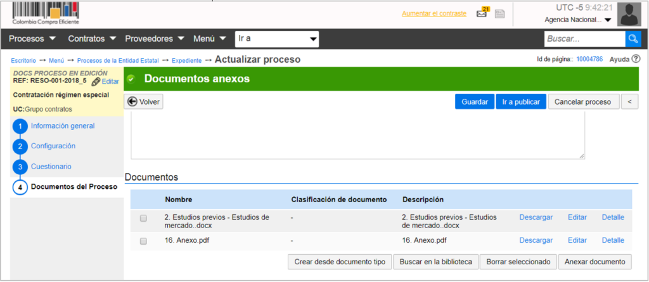
Task: Click the document notes icon near envelope
Action: click(x=500, y=14)
